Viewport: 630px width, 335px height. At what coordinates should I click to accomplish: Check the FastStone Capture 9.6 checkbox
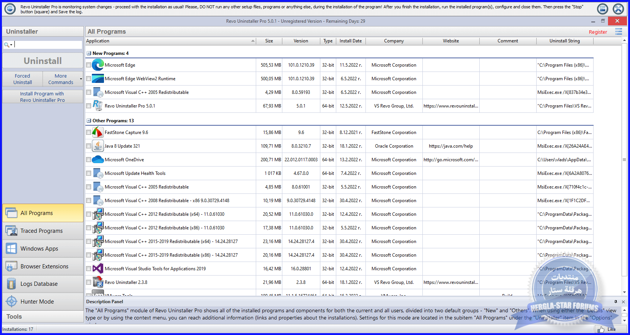click(89, 132)
